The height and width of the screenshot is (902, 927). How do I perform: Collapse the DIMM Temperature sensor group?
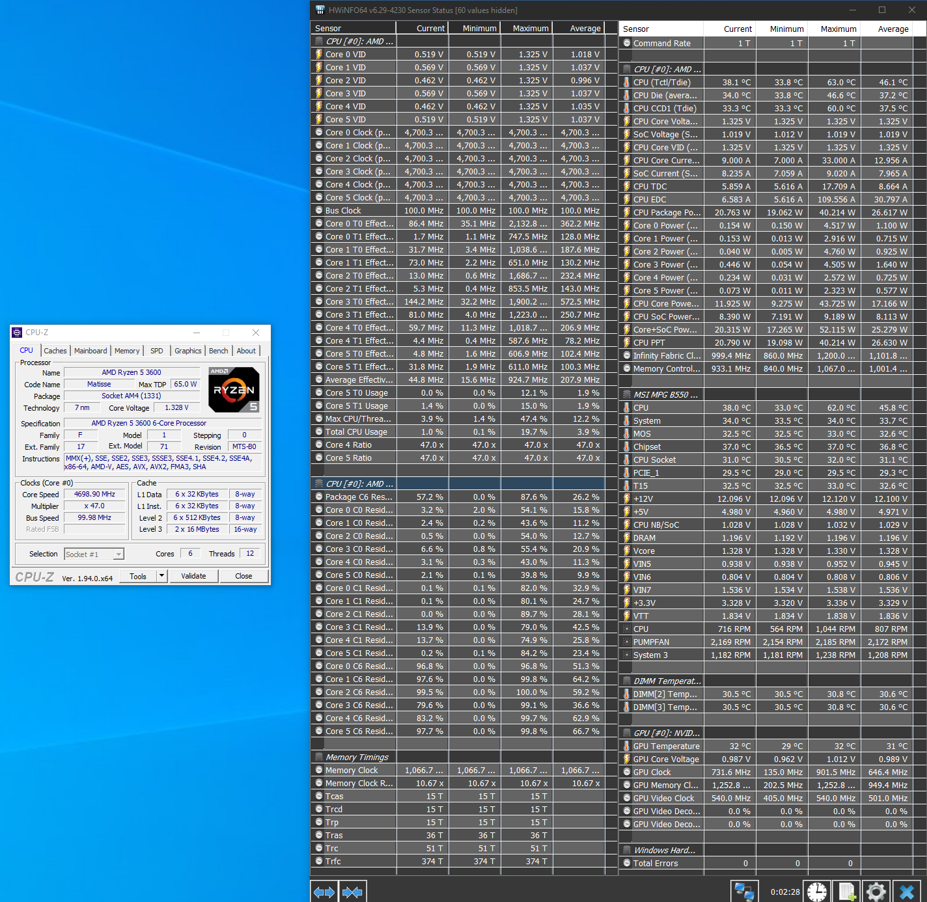(x=667, y=681)
